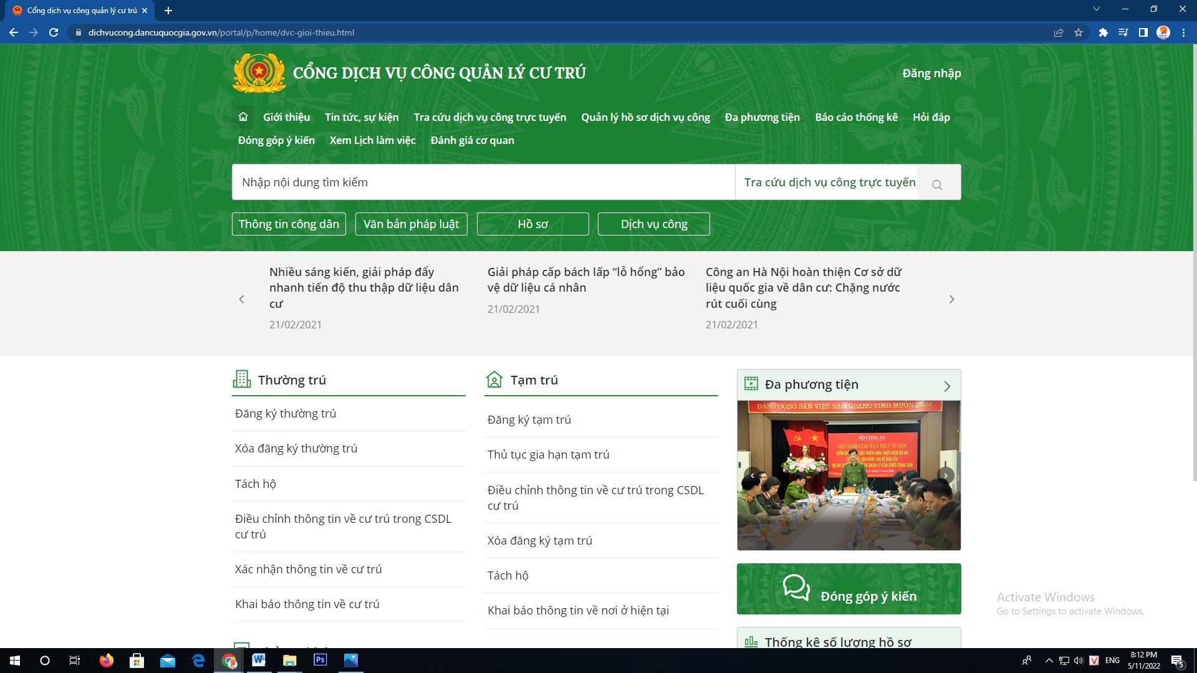The width and height of the screenshot is (1197, 673).
Task: Click the Đăng nhập login link
Action: (x=931, y=73)
